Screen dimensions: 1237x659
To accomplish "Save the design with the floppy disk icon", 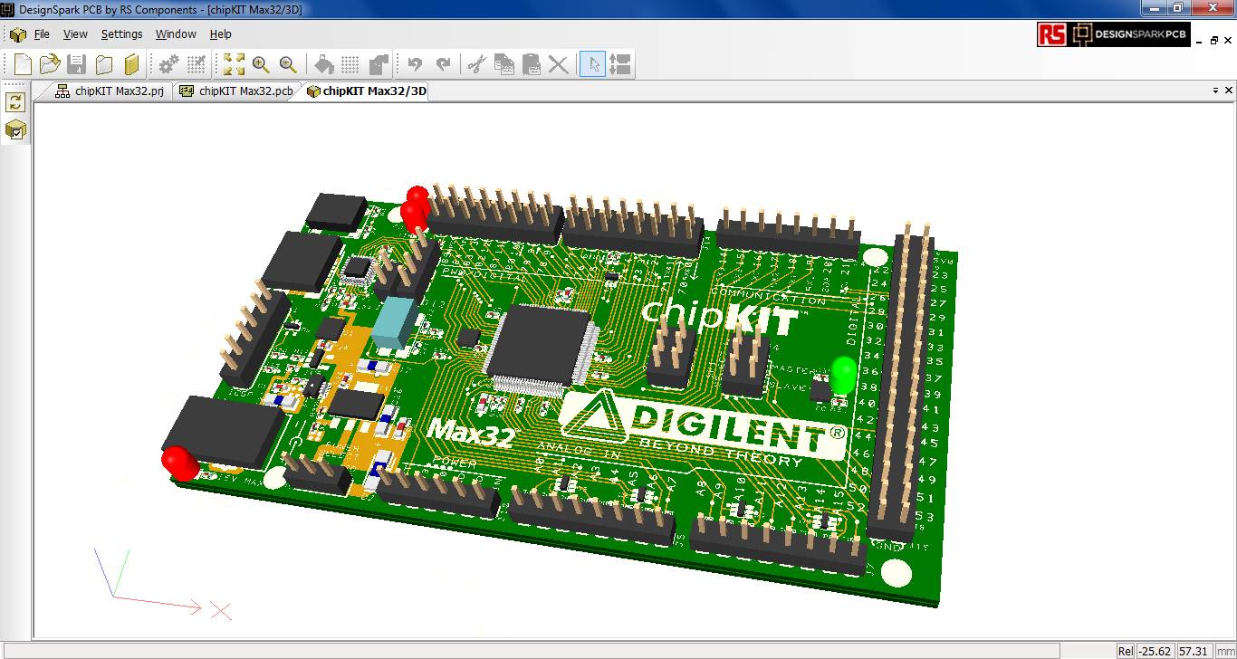I will coord(77,64).
